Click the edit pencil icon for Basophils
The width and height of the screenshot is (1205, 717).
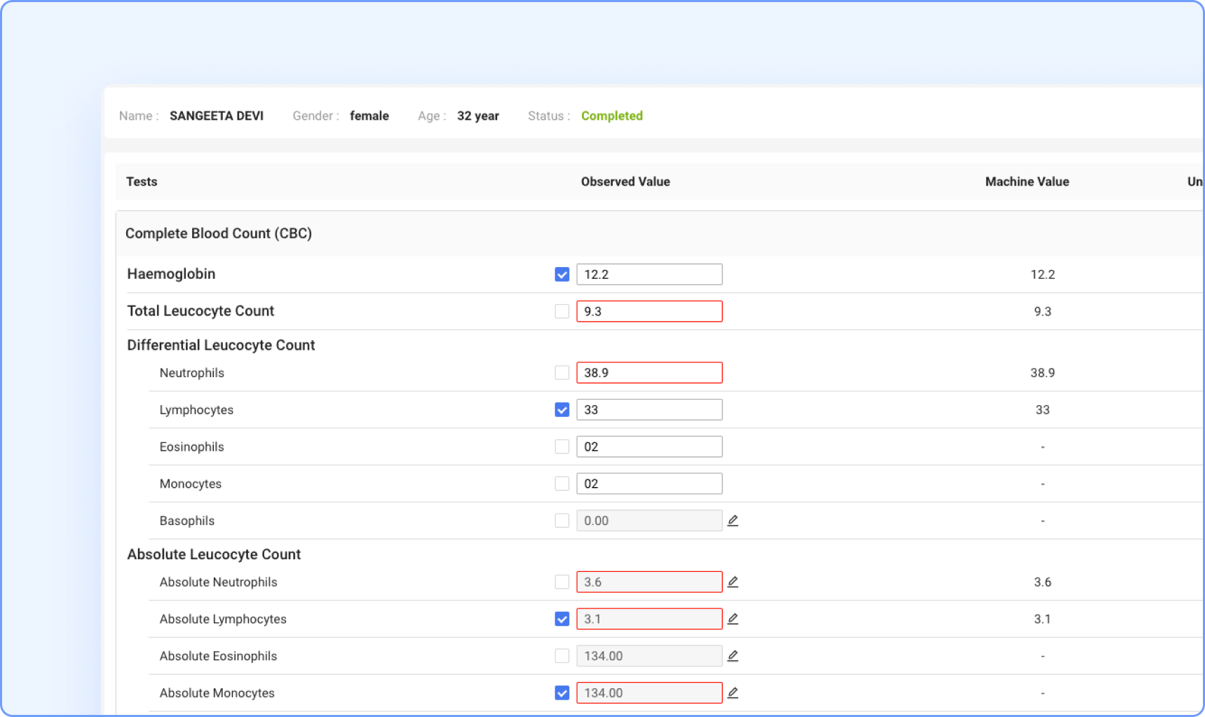(733, 521)
